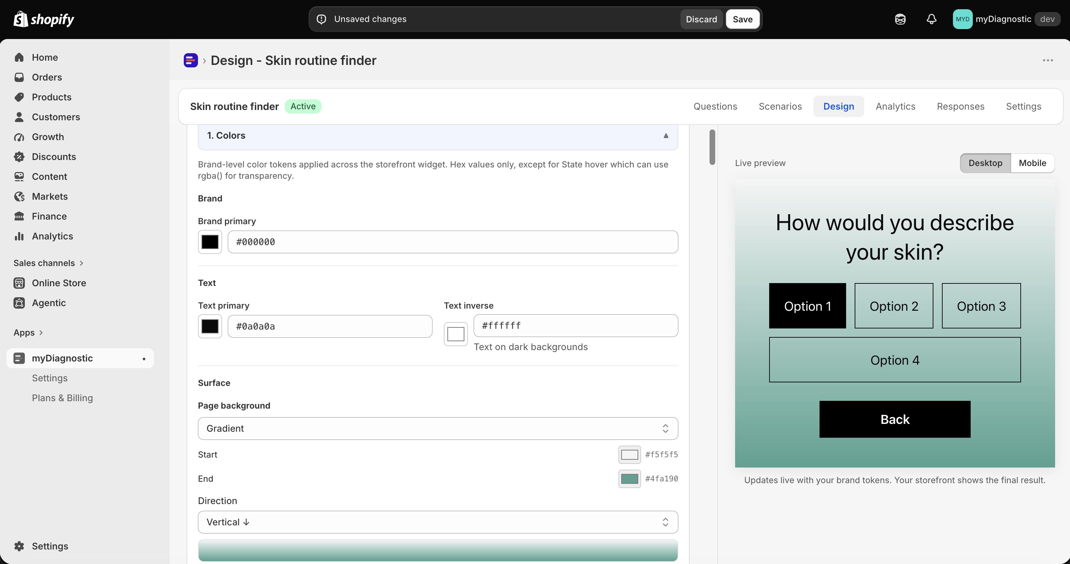Screen dimensions: 1070x564
Task: Click the MYD account avatar
Action: [963, 19]
